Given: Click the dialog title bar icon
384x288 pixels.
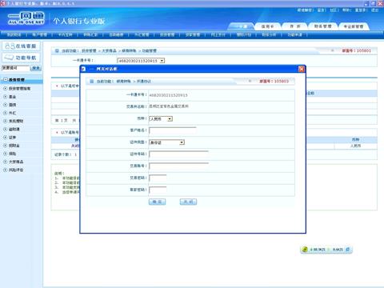Looking at the screenshot, I should click(x=83, y=69).
